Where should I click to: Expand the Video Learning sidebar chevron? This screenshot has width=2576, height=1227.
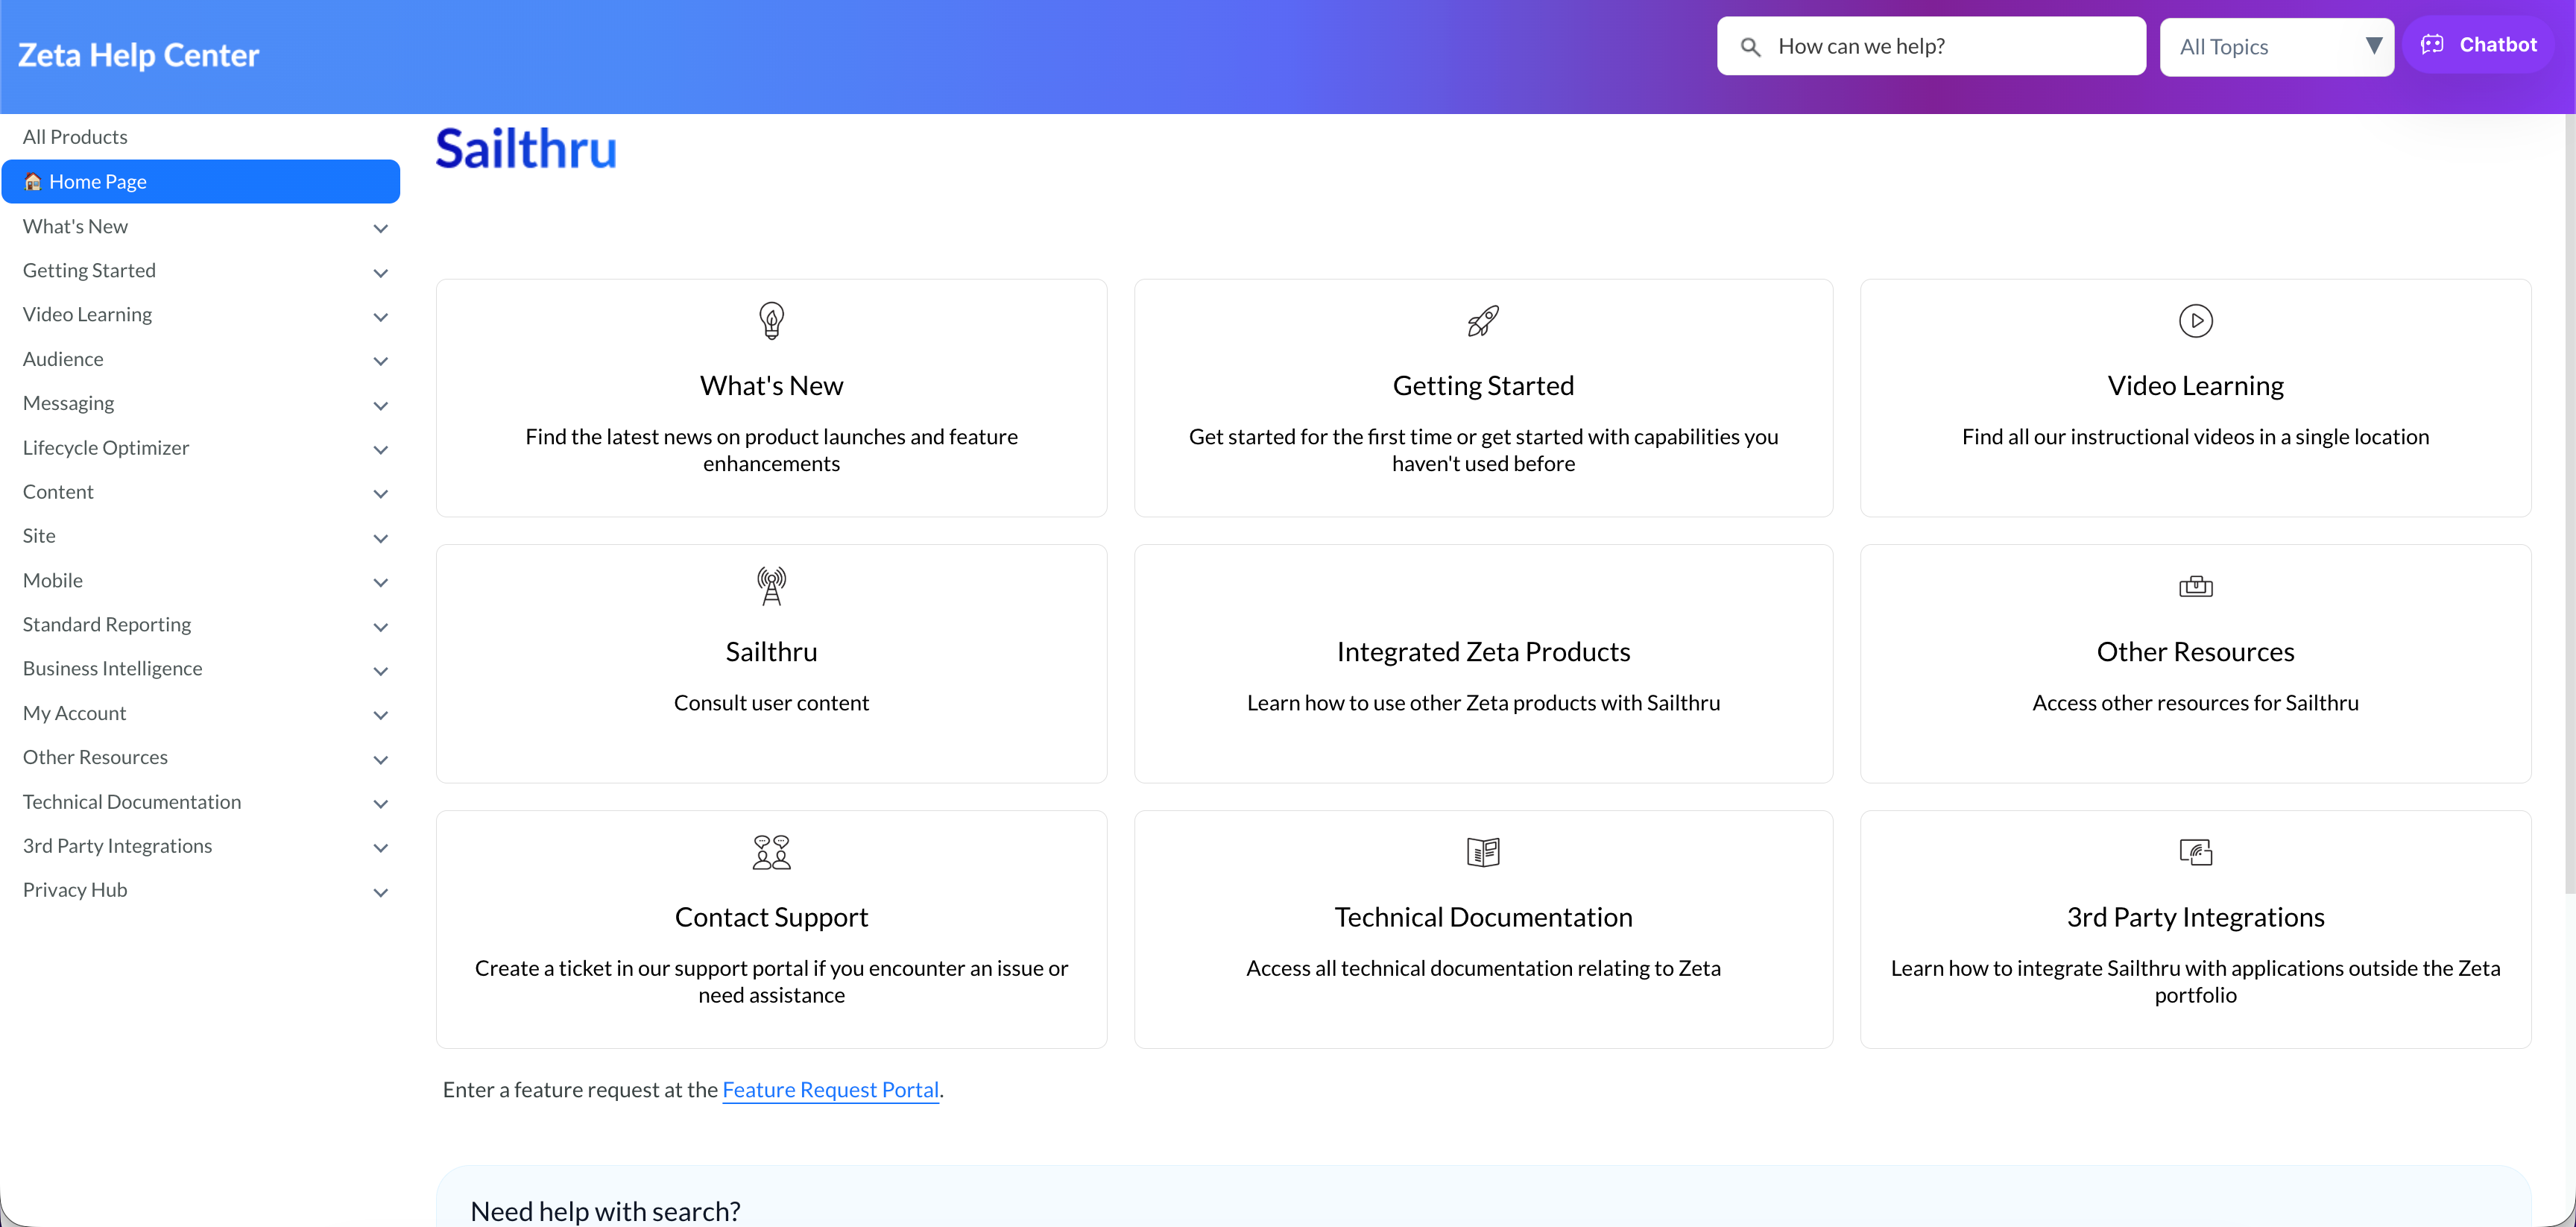380,316
